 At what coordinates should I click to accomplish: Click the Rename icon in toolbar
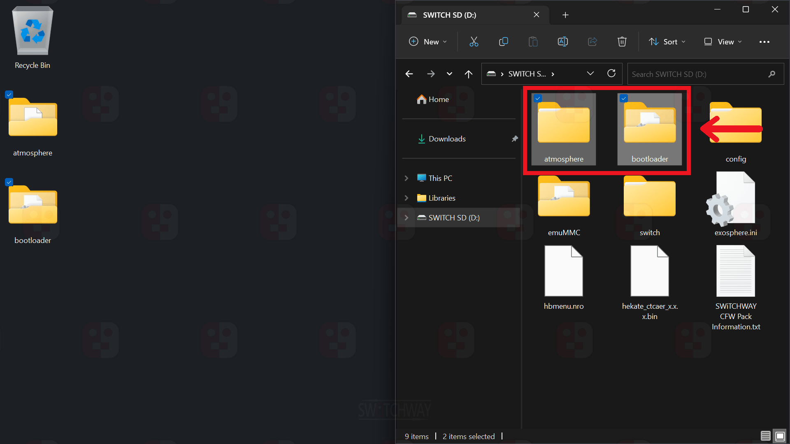click(x=562, y=42)
